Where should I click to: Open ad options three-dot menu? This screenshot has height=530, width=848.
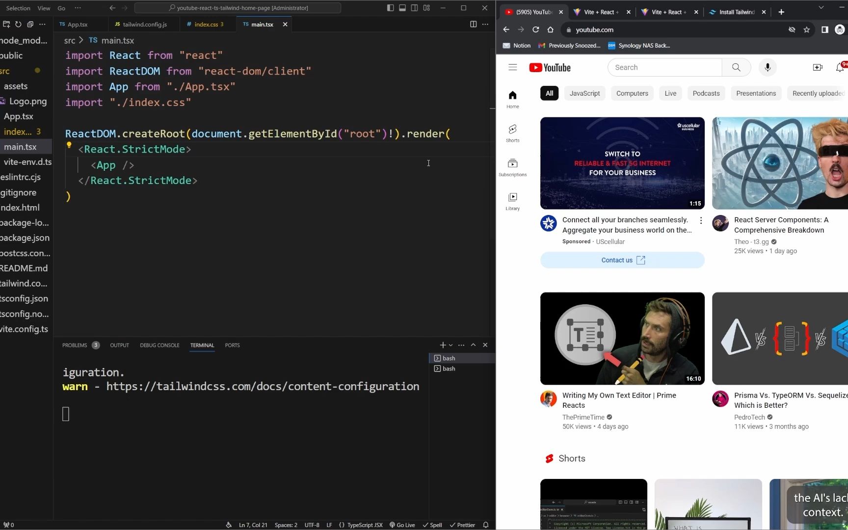[x=701, y=221]
